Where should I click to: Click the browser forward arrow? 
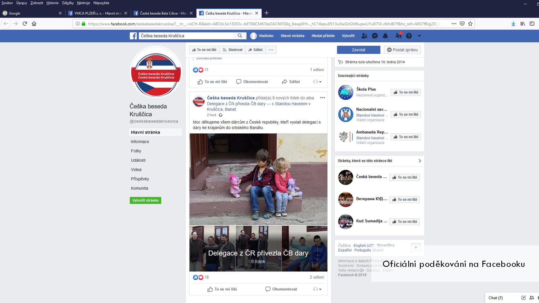click(x=15, y=24)
